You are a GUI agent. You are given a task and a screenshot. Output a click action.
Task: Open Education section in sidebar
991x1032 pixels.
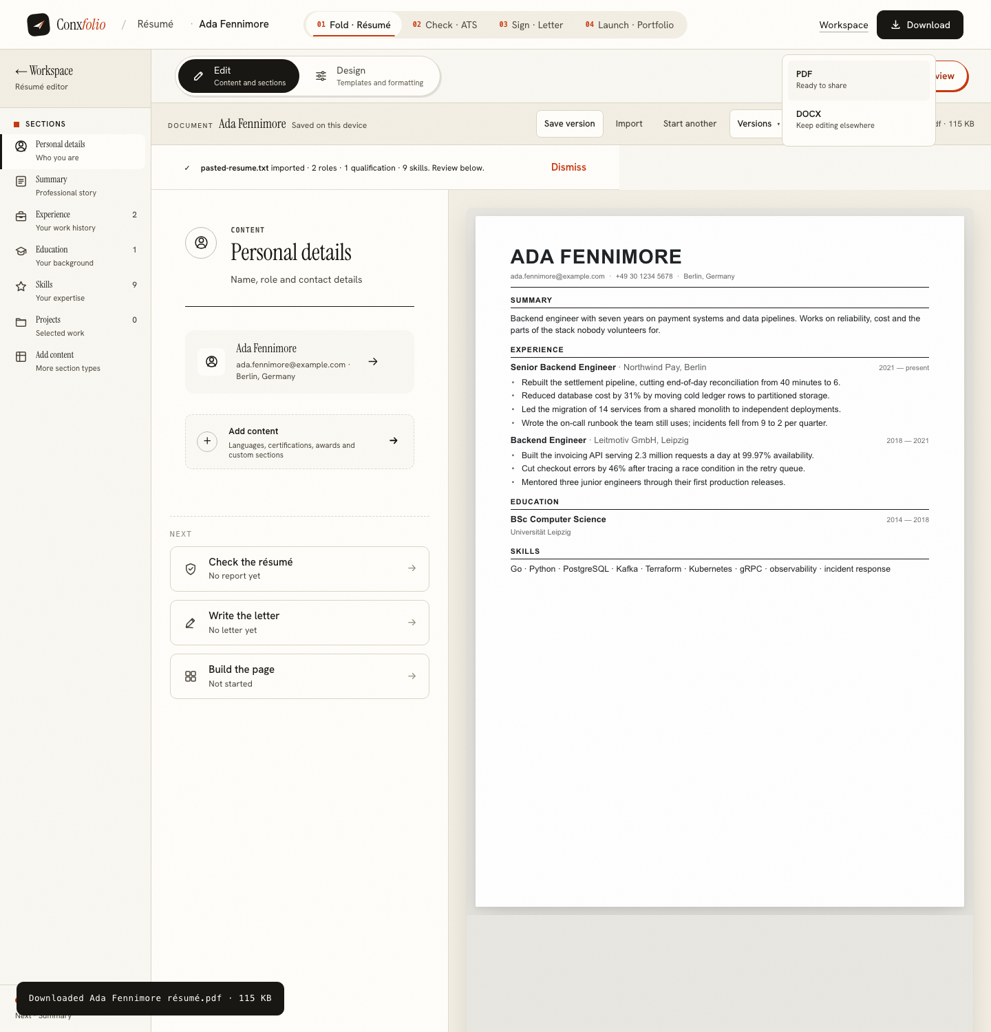[x=74, y=257]
